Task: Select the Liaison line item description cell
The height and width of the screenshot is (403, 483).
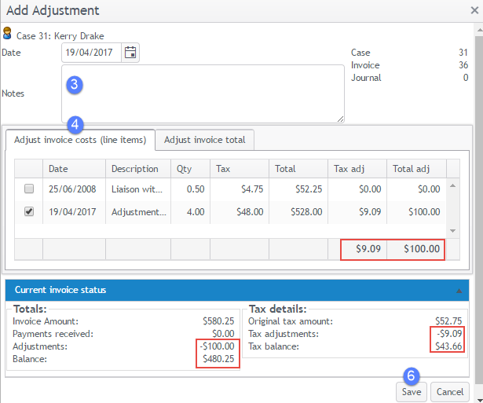Action: (x=137, y=189)
